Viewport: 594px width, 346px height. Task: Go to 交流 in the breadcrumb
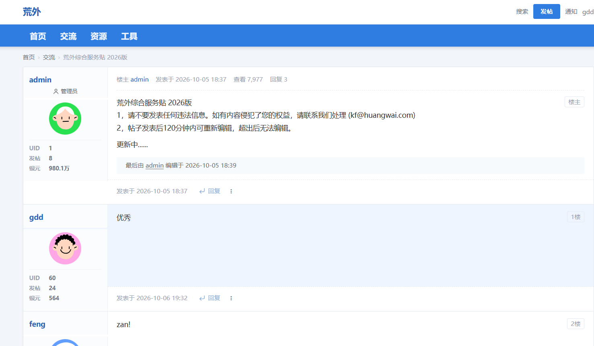pos(49,57)
